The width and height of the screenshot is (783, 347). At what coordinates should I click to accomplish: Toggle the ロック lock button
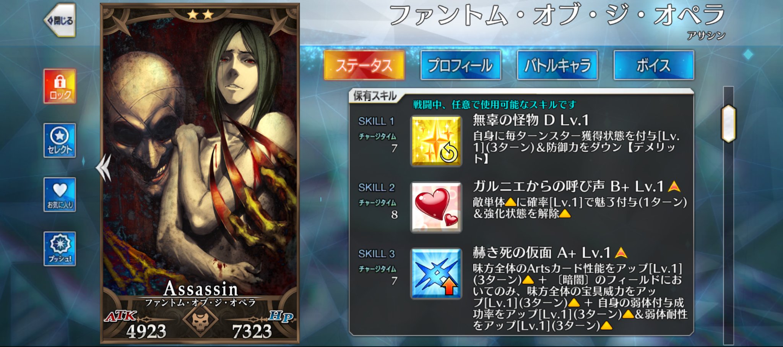click(x=60, y=86)
